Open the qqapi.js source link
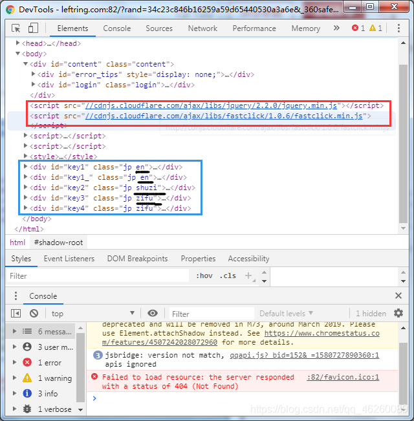 (305, 355)
